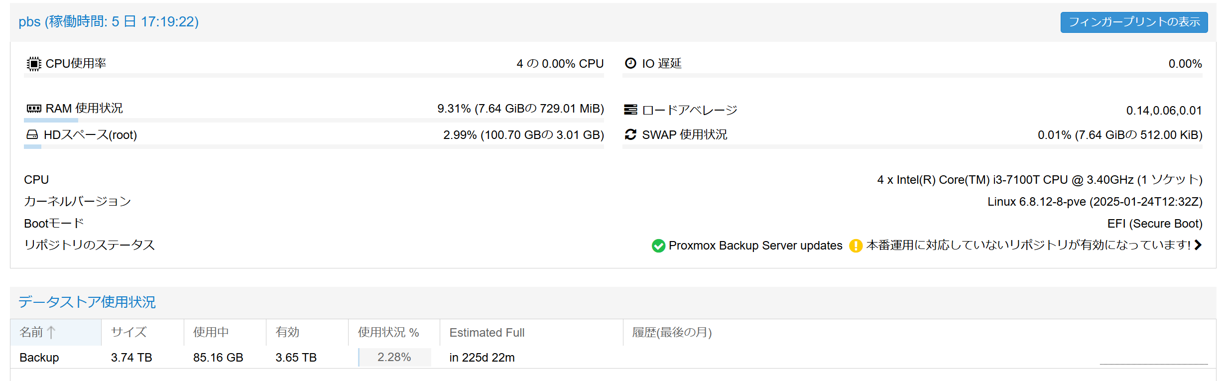Click the Backup history graph cell
Image resolution: width=1221 pixels, height=381 pixels.
point(1153,358)
